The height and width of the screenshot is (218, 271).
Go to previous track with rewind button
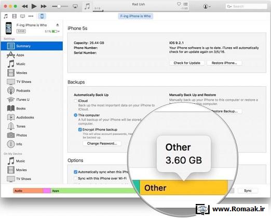point(25,6)
